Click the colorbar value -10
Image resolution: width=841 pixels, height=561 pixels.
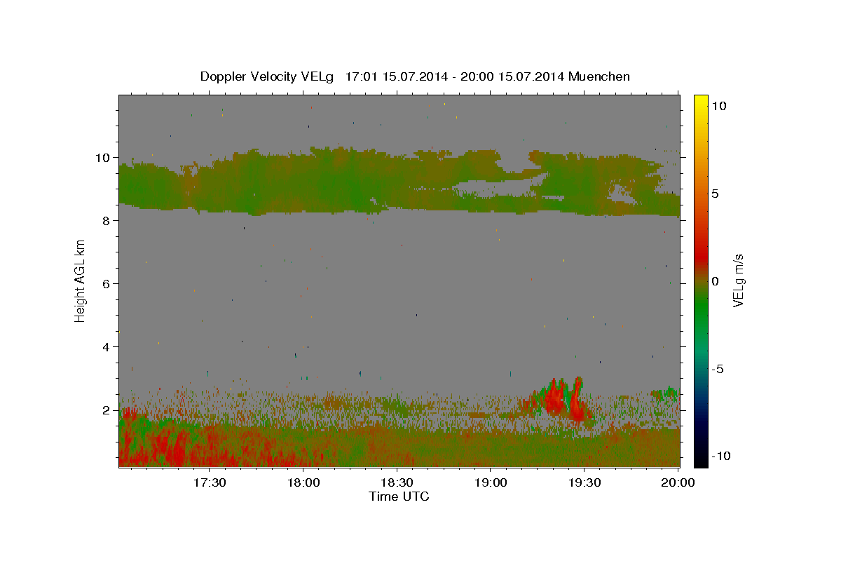721,456
